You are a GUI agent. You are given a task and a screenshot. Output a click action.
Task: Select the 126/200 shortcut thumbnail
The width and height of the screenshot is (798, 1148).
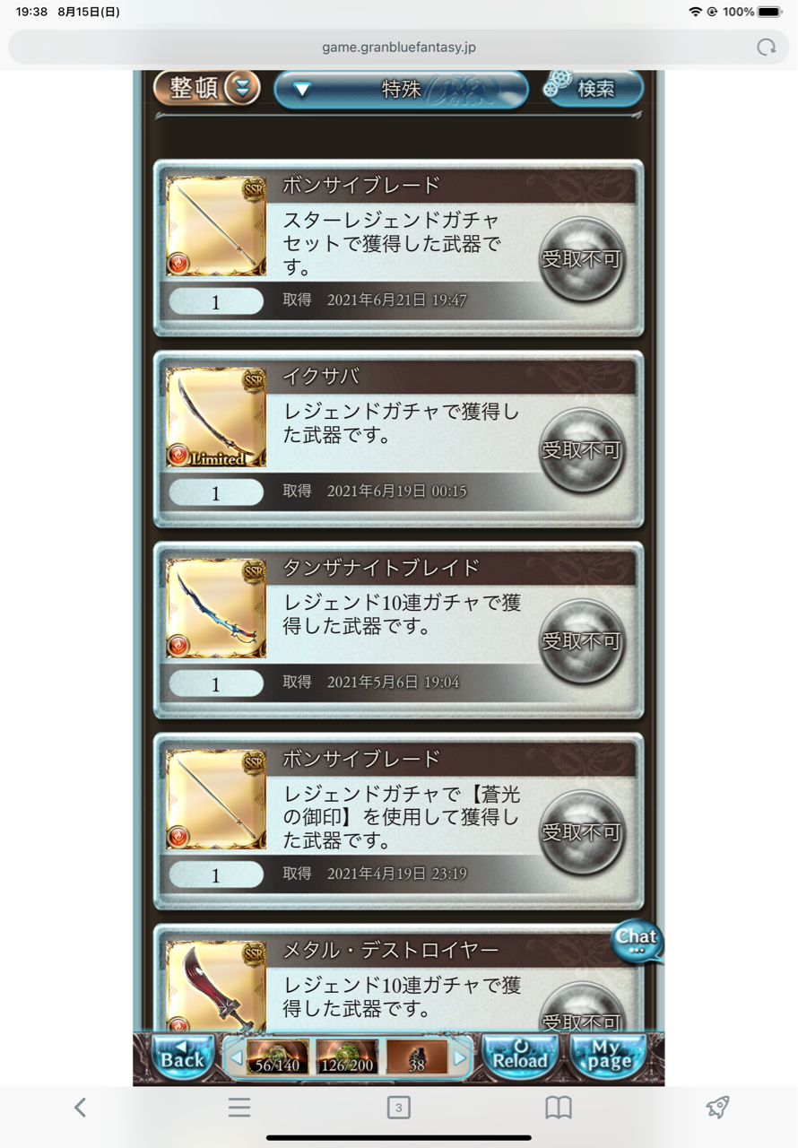coord(347,1057)
